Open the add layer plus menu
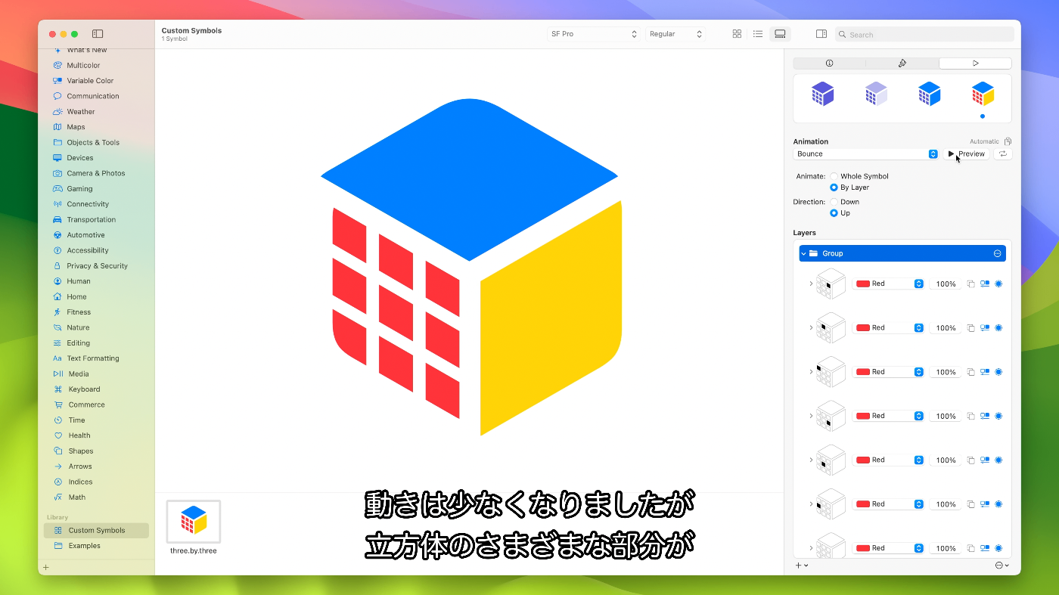This screenshot has width=1059, height=595. click(x=802, y=566)
